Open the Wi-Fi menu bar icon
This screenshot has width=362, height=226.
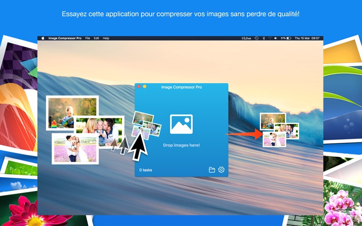tap(270, 38)
